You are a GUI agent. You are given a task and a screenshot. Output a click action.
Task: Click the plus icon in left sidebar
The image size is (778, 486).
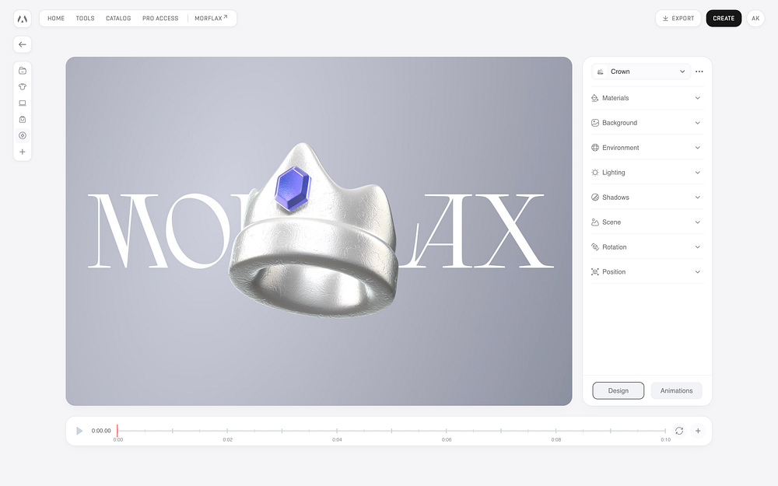tap(23, 152)
